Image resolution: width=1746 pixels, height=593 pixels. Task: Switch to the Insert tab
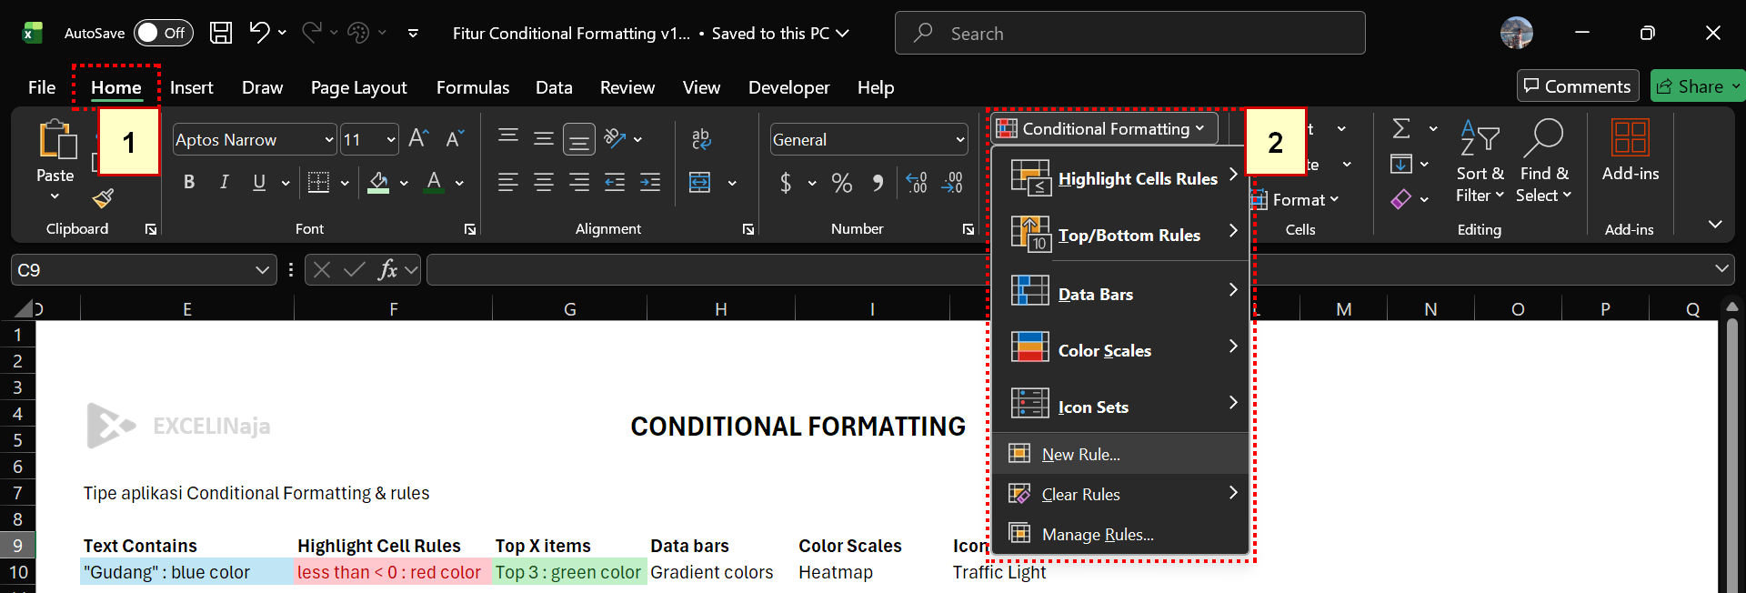[192, 87]
